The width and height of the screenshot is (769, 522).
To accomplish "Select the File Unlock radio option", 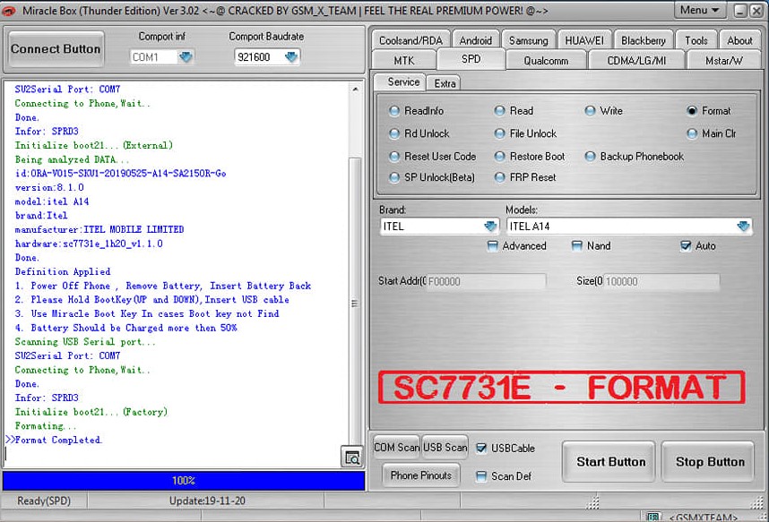I will [x=499, y=133].
